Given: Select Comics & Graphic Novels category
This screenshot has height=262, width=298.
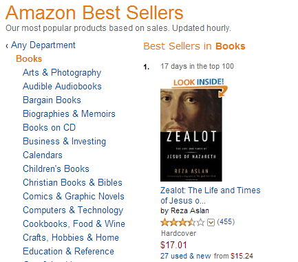Looking at the screenshot, I should click(x=74, y=197).
